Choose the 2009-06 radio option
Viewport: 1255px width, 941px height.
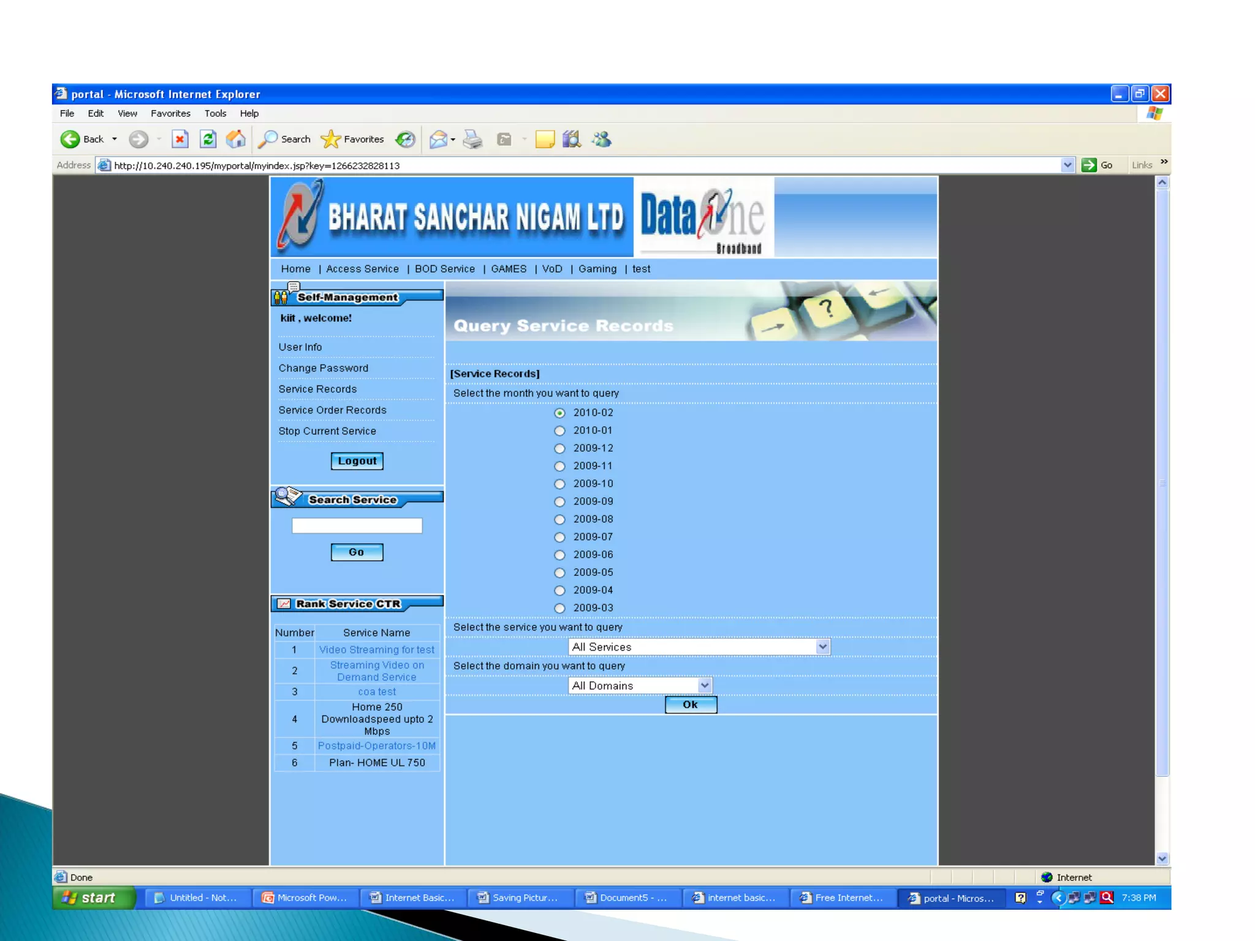tap(559, 555)
